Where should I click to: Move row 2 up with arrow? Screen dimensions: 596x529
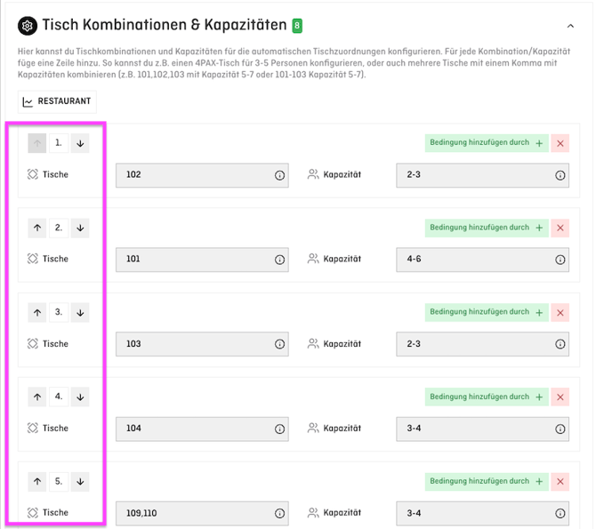pos(36,228)
